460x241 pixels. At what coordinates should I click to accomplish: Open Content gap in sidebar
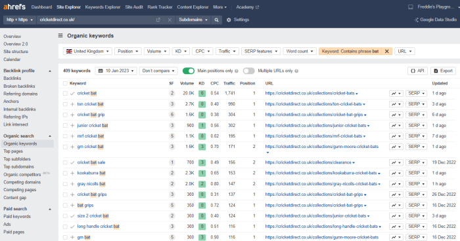click(x=14, y=198)
